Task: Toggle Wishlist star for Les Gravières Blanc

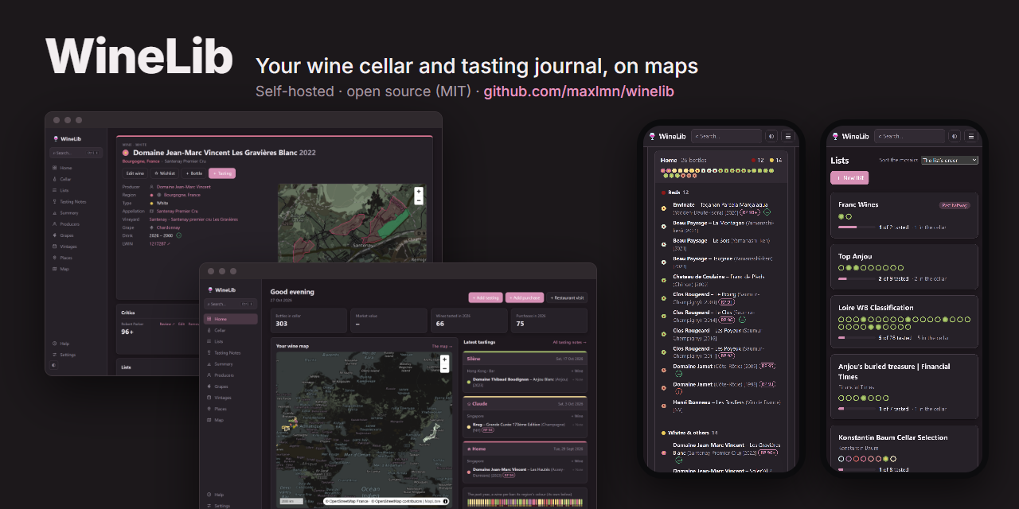Action: [x=165, y=173]
